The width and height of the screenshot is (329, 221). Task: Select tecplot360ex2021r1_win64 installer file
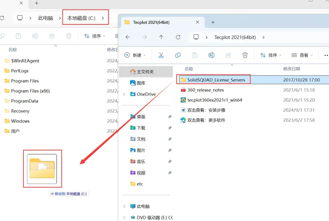tap(211, 100)
